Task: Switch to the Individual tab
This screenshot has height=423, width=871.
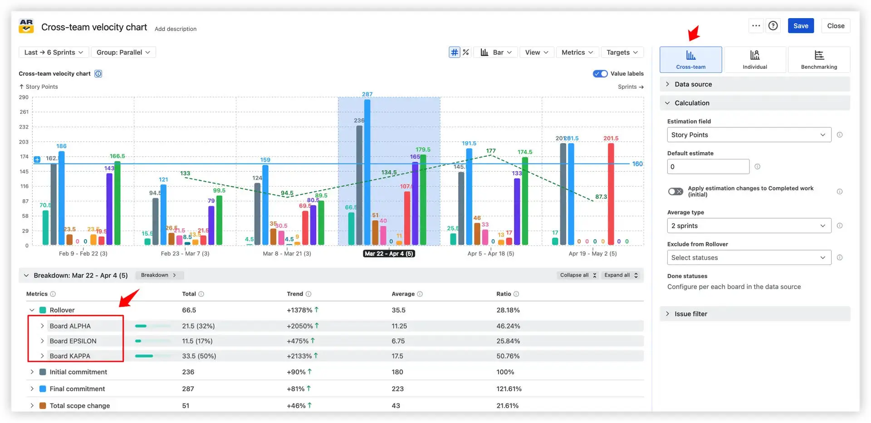Action: [755, 59]
